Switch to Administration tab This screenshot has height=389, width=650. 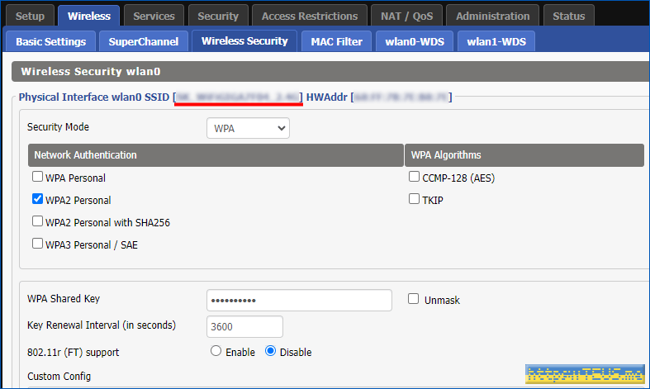(493, 16)
